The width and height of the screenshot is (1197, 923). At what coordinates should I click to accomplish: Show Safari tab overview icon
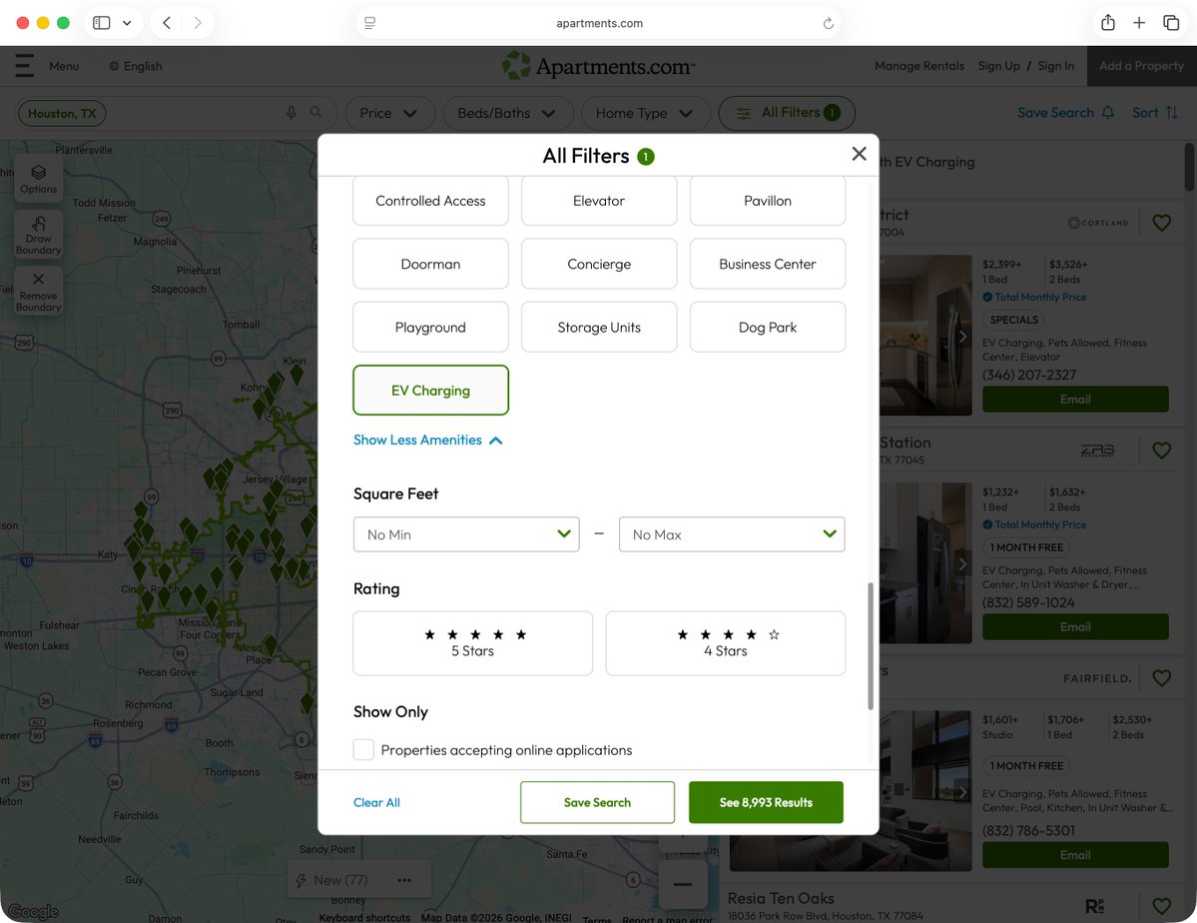pos(1171,22)
